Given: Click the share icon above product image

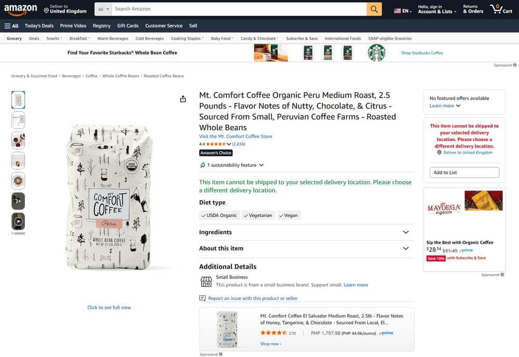Looking at the screenshot, I should 183,99.
